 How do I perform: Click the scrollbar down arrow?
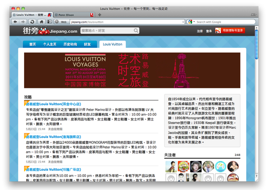(x=256, y=176)
